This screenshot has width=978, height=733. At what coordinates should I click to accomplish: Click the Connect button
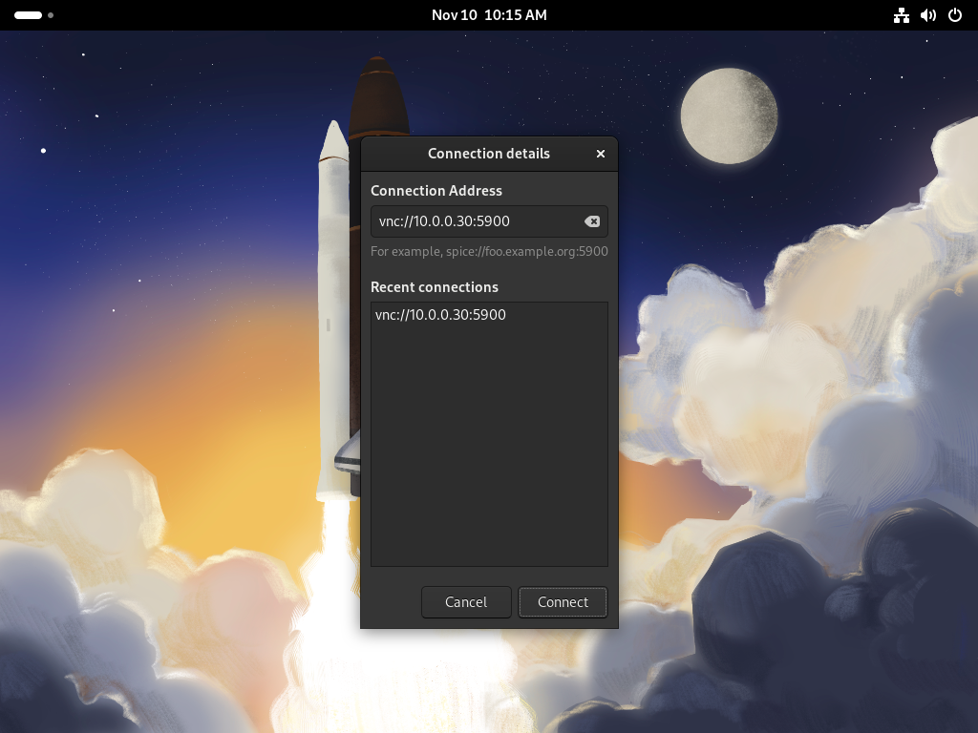(563, 602)
